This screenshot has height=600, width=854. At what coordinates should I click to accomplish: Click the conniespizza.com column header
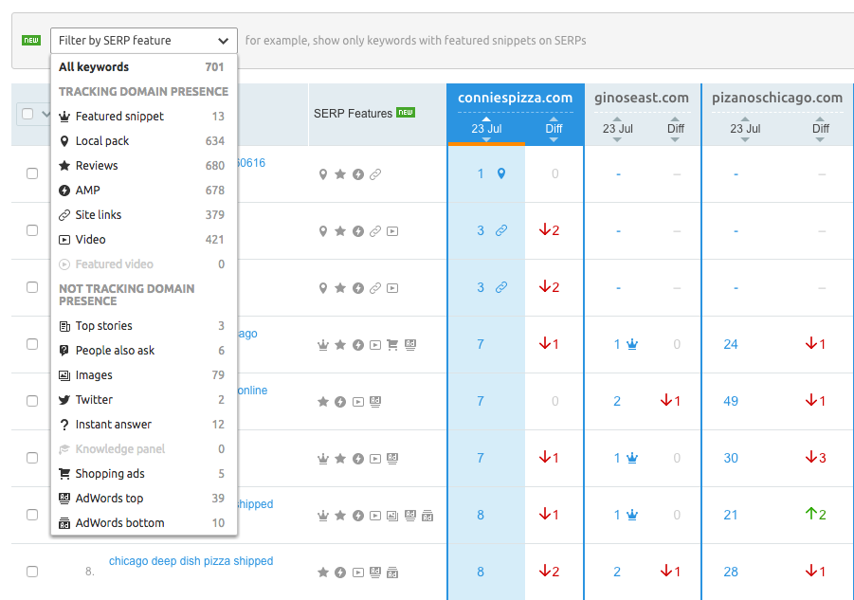tap(516, 98)
